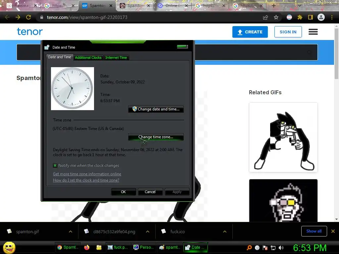Click tenor's CREATE button
This screenshot has height=254, width=339.
(x=250, y=32)
